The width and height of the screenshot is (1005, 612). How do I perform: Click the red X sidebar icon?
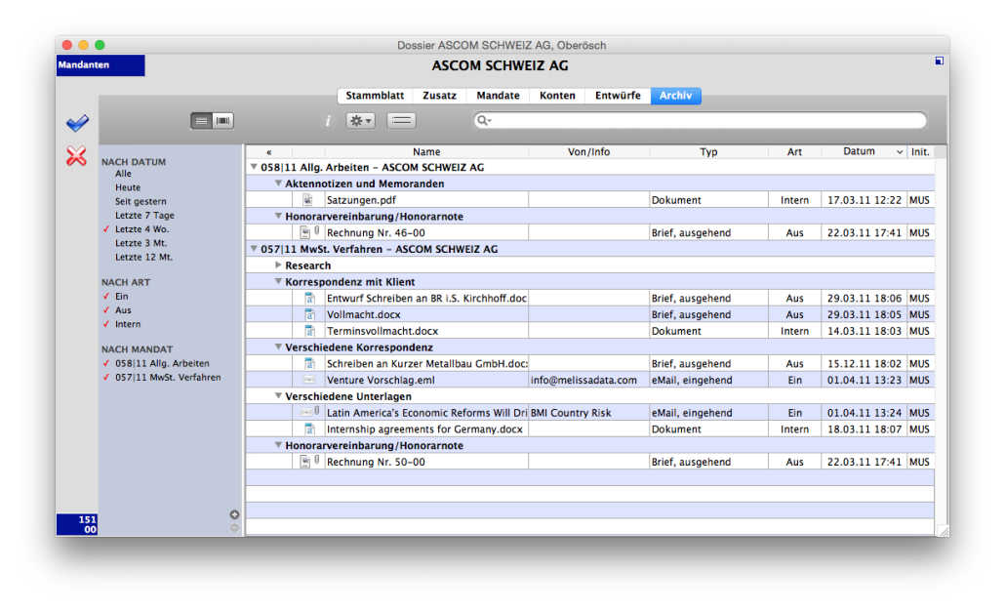pos(76,155)
